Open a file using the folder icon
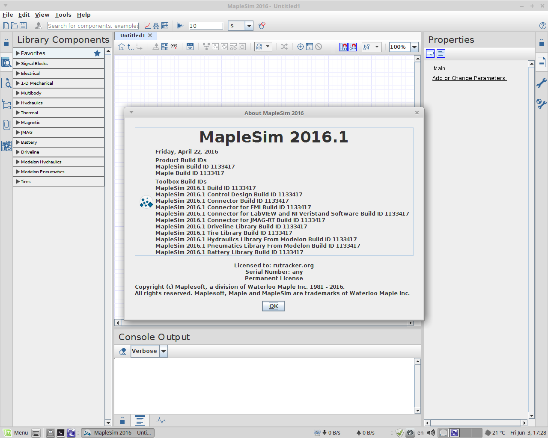Screen dimensions: 548x438 pos(15,26)
